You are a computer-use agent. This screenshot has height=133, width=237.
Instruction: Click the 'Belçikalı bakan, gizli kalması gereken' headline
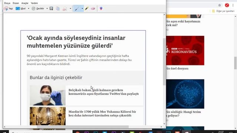click(104, 92)
